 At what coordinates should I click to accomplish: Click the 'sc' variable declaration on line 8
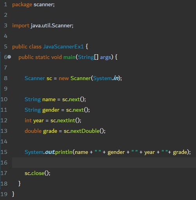click(49, 79)
